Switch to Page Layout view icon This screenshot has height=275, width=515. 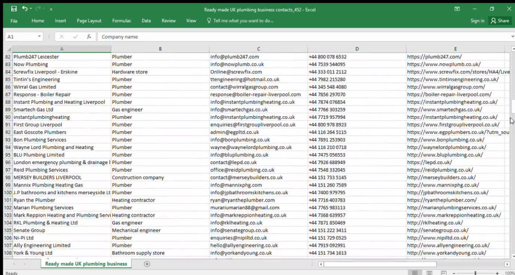(430, 273)
